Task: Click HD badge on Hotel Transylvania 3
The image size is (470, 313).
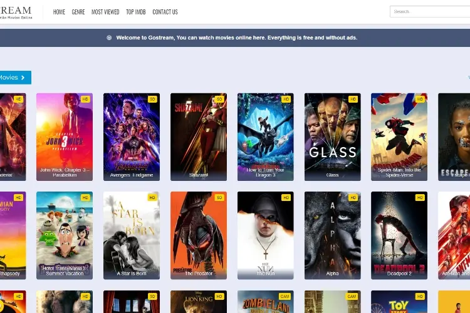Action: (x=85, y=198)
